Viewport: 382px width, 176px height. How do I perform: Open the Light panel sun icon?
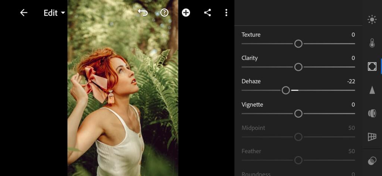tap(372, 19)
